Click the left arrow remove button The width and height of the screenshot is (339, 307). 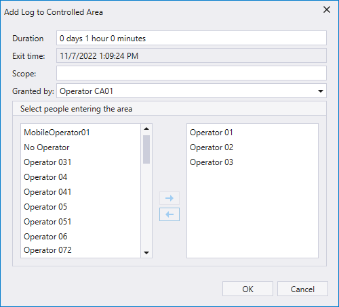[169, 214]
